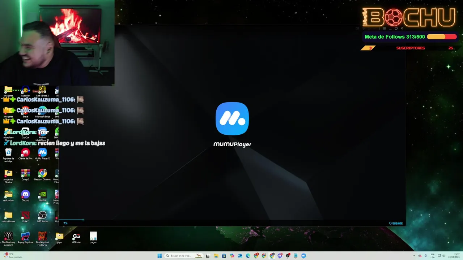Select The Mortuary Assistant game icon
This screenshot has width=463, height=260.
pyautogui.click(x=8, y=239)
